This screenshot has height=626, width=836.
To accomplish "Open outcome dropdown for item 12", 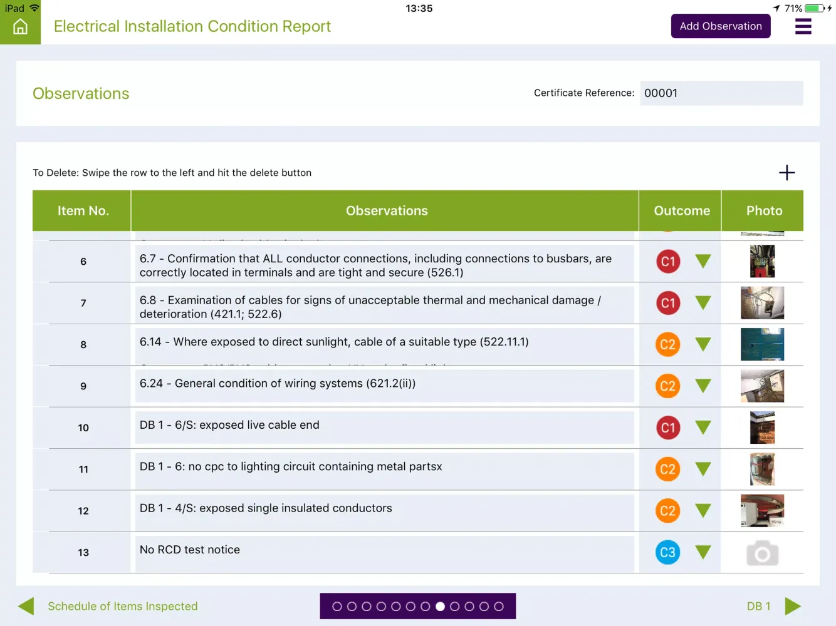I will pos(703,511).
